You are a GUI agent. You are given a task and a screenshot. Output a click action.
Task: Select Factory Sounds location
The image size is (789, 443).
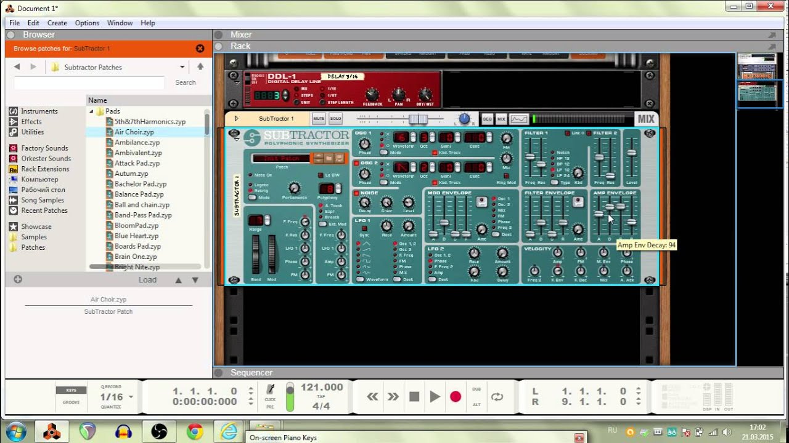point(38,148)
